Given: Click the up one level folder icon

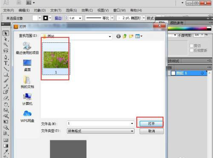Looking at the screenshot, I should 125,36.
